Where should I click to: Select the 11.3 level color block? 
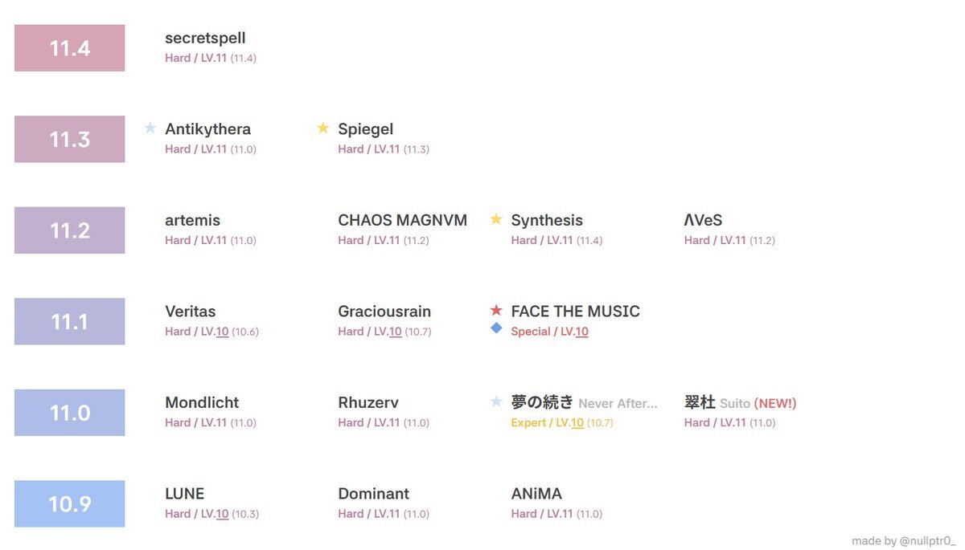click(x=69, y=139)
